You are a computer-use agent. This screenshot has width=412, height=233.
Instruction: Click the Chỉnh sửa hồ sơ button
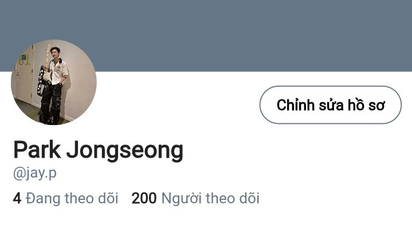click(x=331, y=105)
